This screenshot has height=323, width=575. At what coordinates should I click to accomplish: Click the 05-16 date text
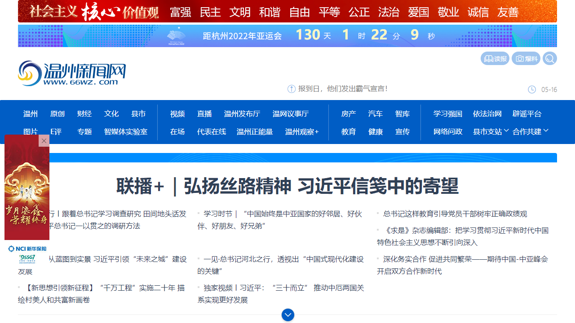pos(549,90)
